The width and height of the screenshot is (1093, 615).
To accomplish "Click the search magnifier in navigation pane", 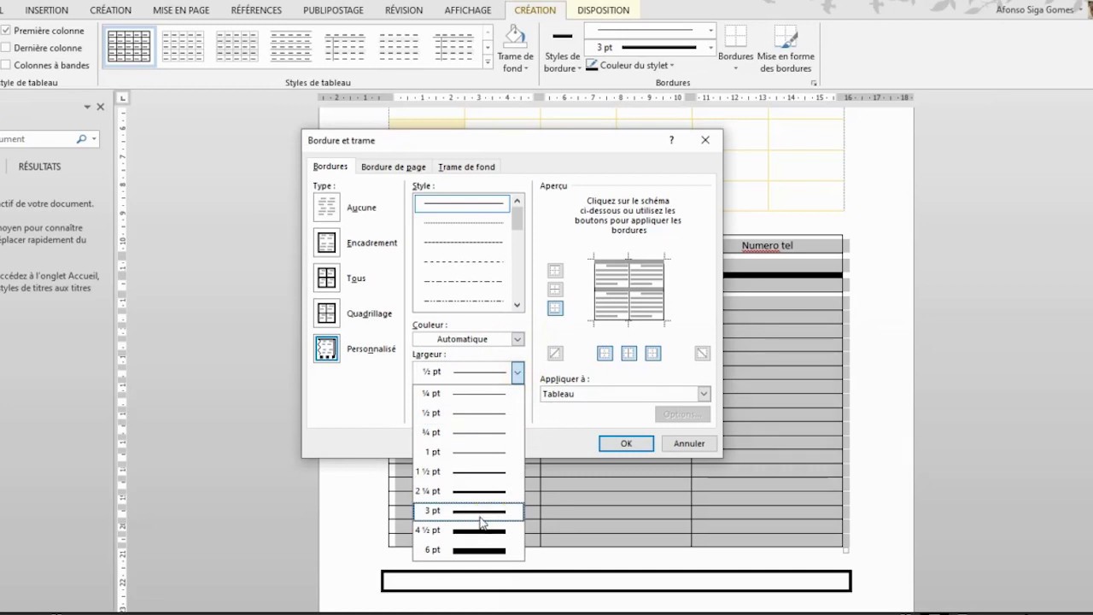I will point(81,138).
